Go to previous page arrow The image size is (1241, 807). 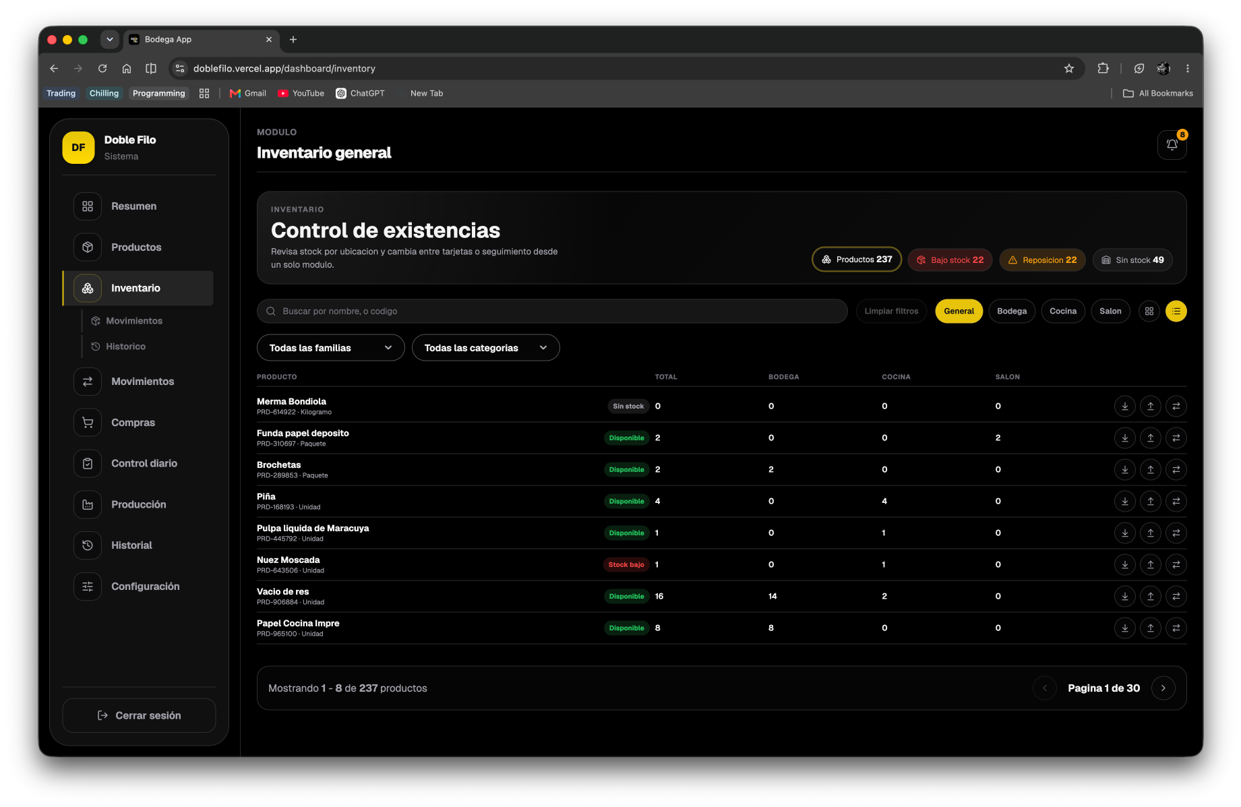tap(1045, 688)
